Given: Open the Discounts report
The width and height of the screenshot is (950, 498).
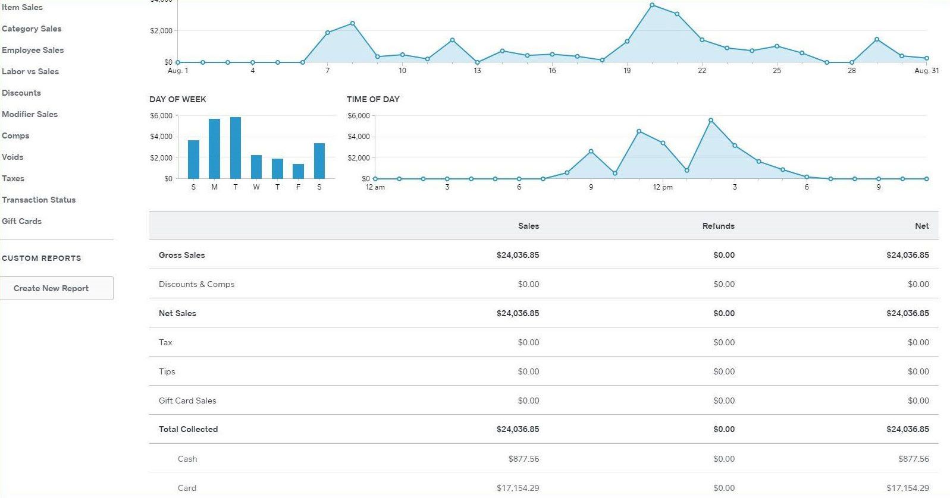Looking at the screenshot, I should pos(21,93).
